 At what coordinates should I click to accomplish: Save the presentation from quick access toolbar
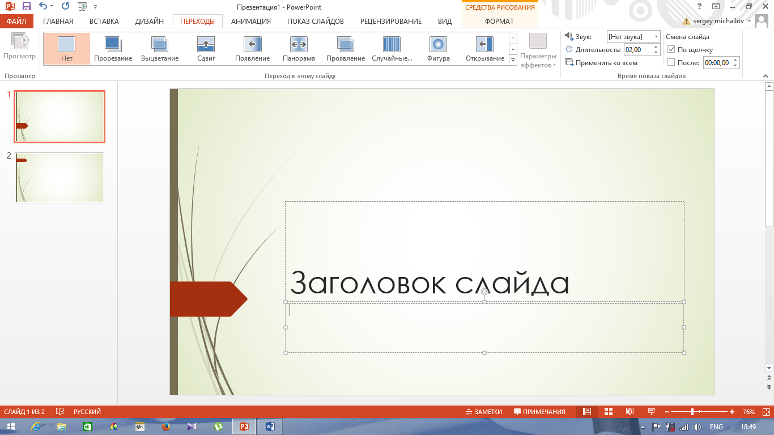tap(27, 6)
